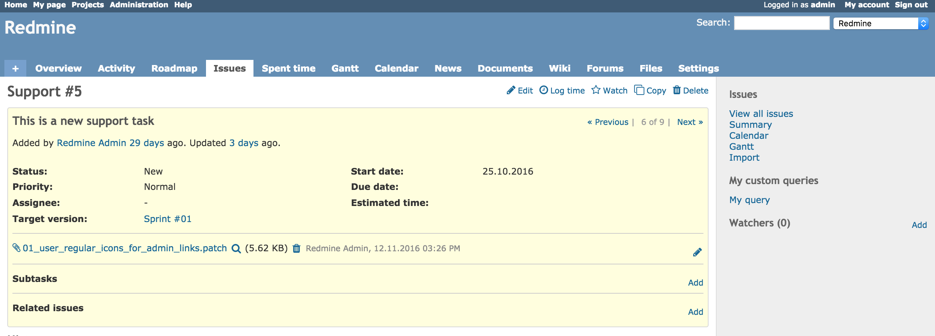Click the magnifier icon to preview the patch attachment
The width and height of the screenshot is (935, 336).
click(236, 249)
